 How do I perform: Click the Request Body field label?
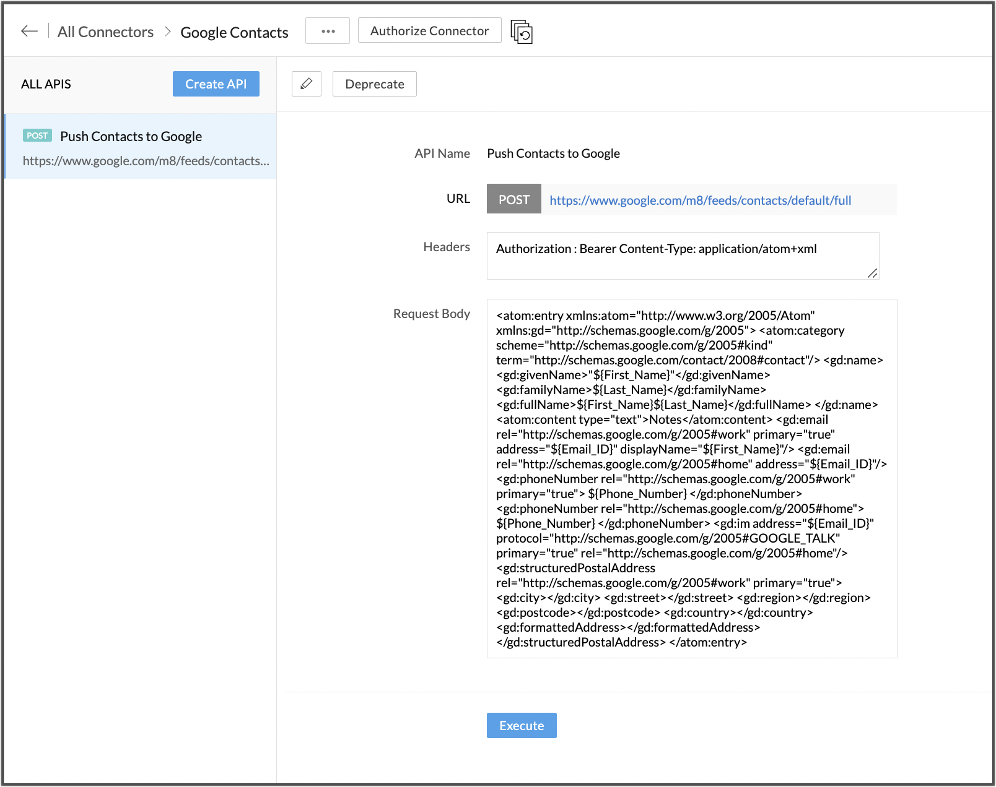coord(432,314)
